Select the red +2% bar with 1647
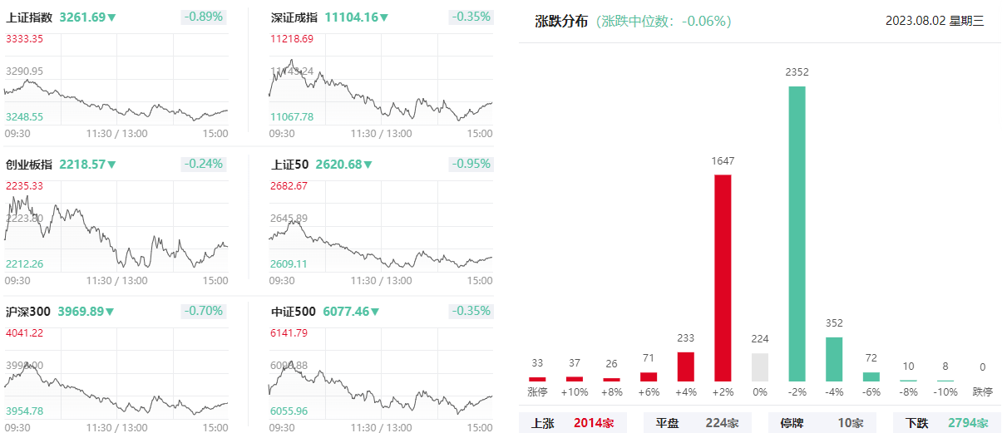This screenshot has height=433, width=1002. pos(723,278)
